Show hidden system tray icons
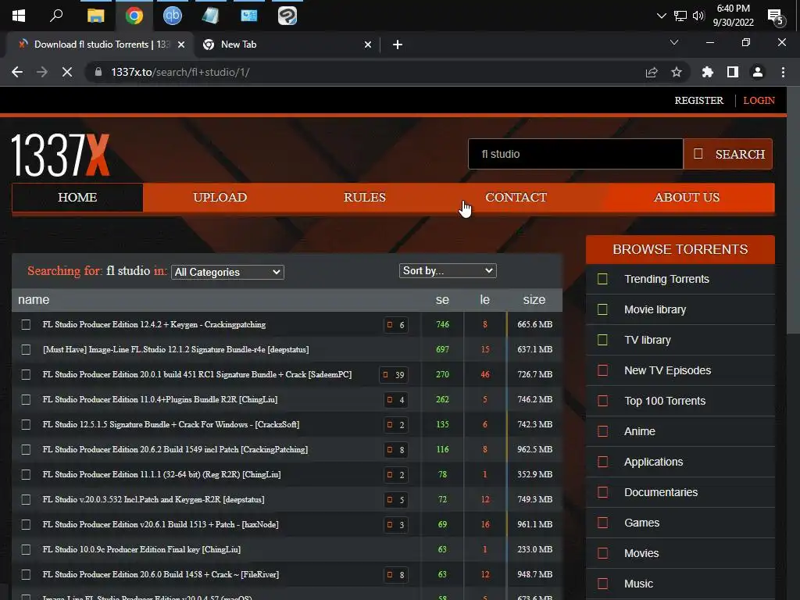This screenshot has height=600, width=800. click(x=661, y=16)
